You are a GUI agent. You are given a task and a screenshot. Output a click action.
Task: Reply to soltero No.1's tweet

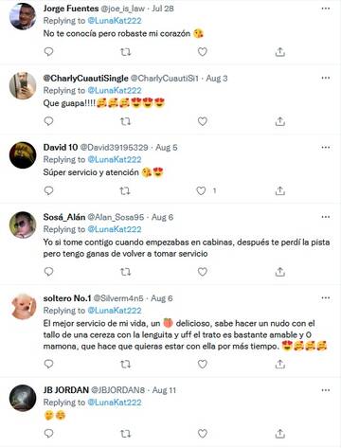click(48, 364)
